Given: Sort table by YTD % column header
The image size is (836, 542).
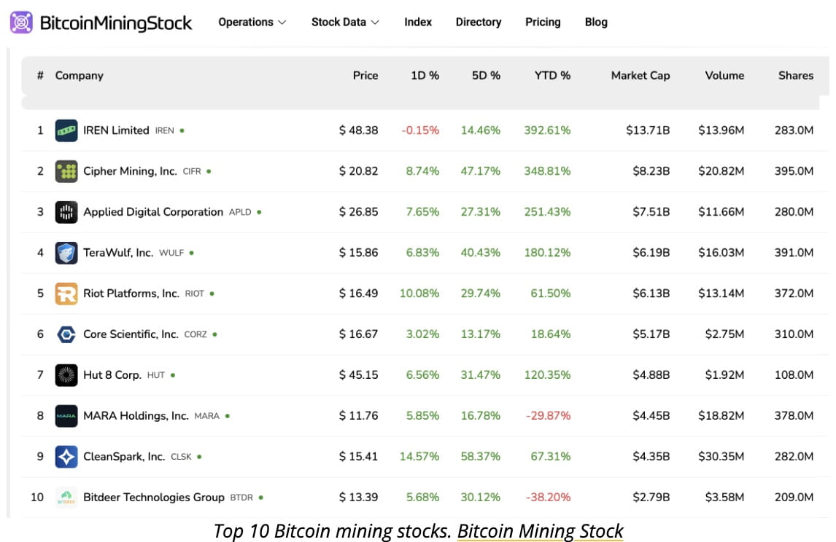Looking at the screenshot, I should [552, 75].
